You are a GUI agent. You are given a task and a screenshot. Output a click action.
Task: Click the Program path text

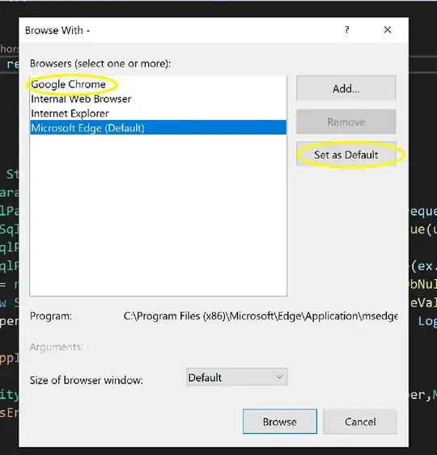(261, 315)
